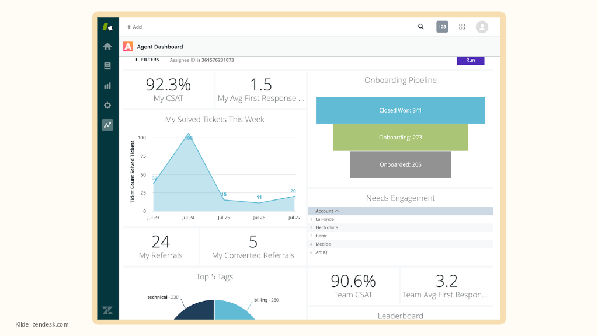Select the Onboarding: 273 funnel segment

(400, 138)
